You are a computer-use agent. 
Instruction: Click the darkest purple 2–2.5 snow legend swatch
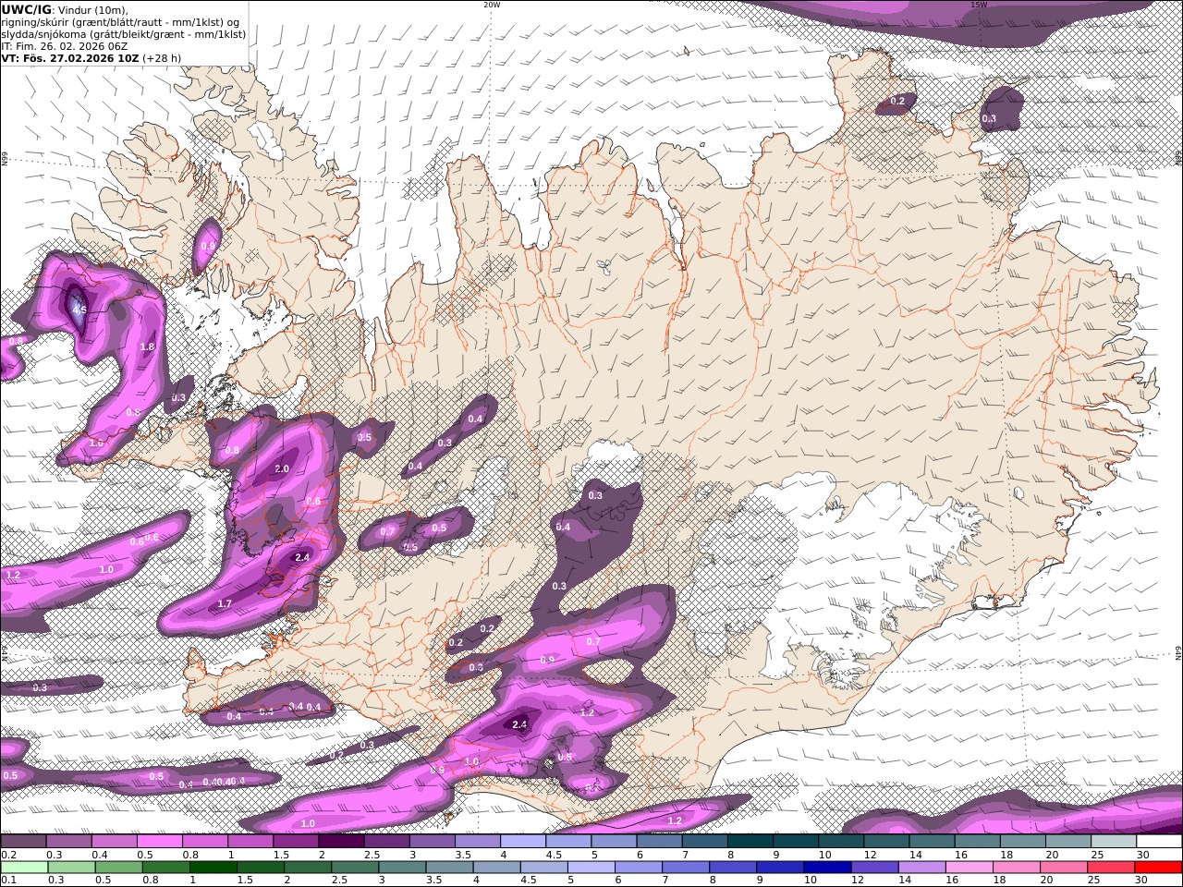[341, 842]
